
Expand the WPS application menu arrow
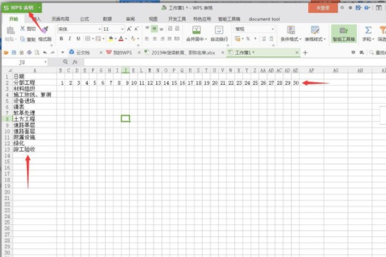(39, 8)
